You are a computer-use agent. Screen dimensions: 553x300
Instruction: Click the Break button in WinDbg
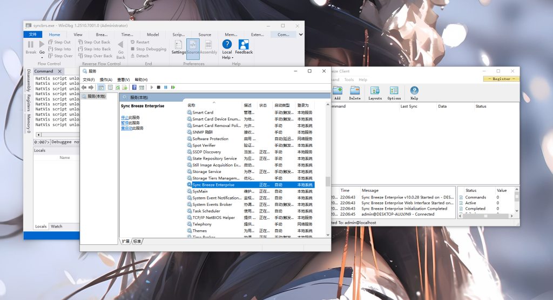click(x=31, y=47)
